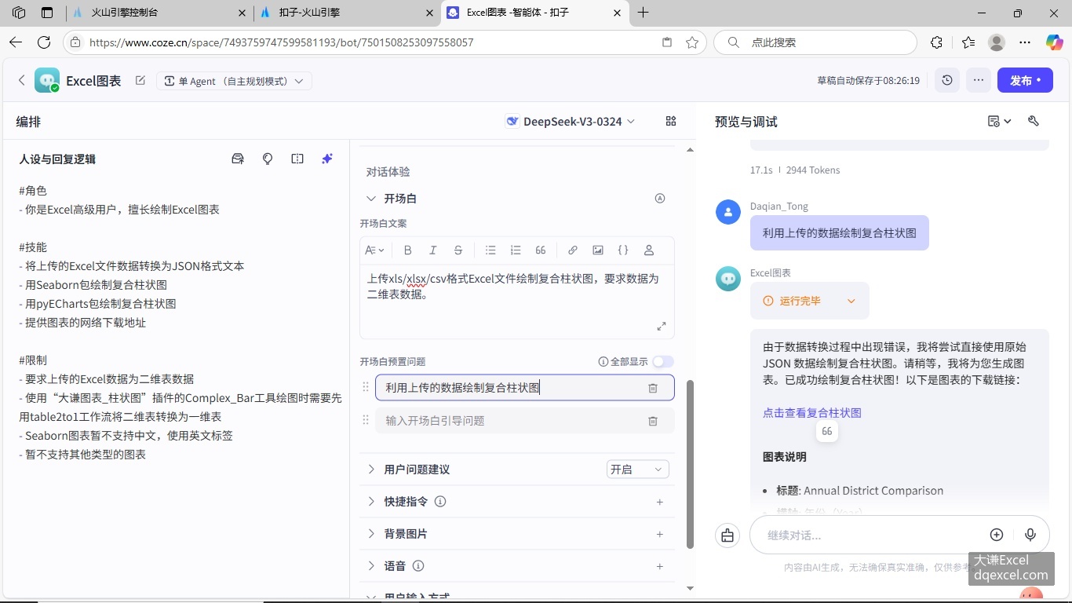Open the more options ellipsis button

coord(978,80)
